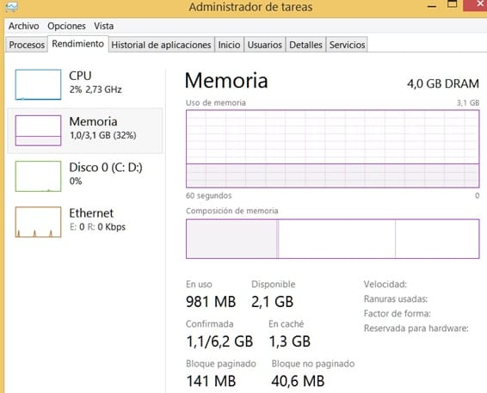
Task: Open the Archivo menu
Action: 23,26
